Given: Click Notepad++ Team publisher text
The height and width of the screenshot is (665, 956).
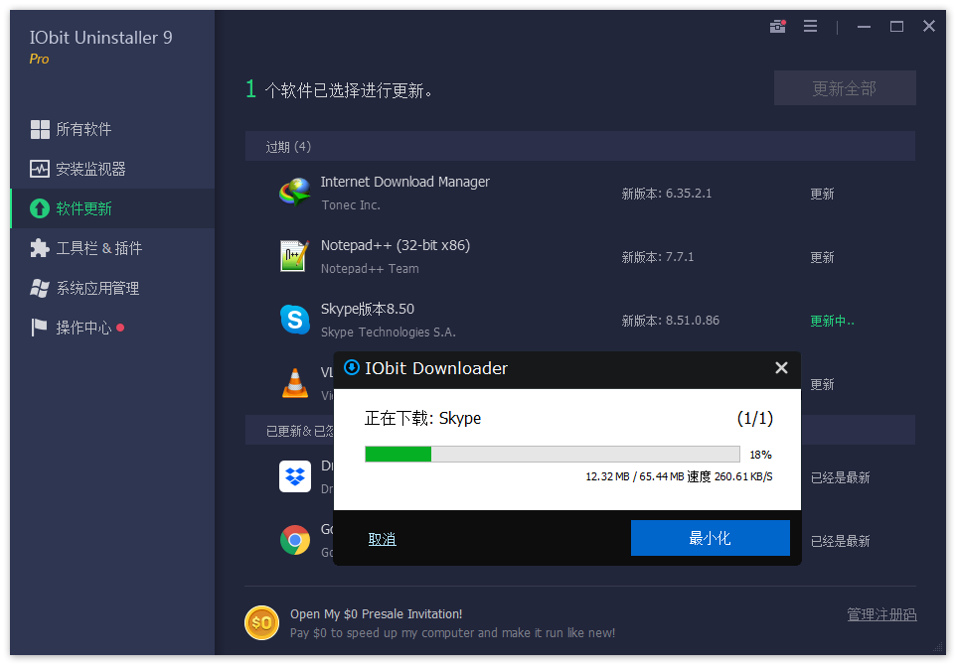Looking at the screenshot, I should pyautogui.click(x=370, y=269).
